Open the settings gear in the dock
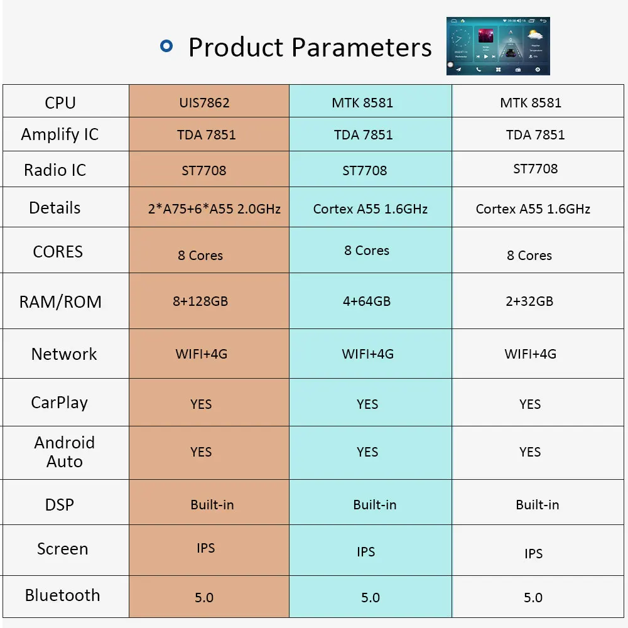The image size is (628, 628). point(538,69)
